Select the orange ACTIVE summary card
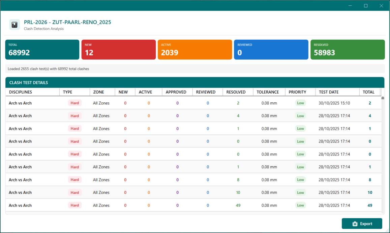The height and width of the screenshot is (233, 390). click(194, 49)
